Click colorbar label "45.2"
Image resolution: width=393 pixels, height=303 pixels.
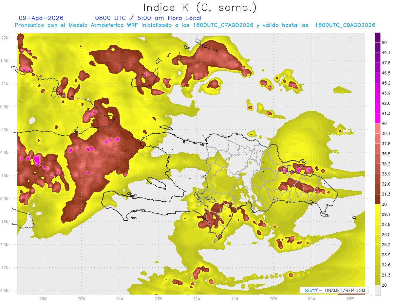[386, 83]
